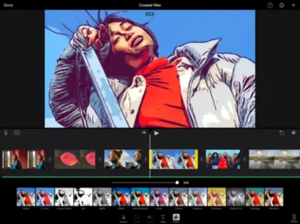300x224 pixels.
Task: Click the right yellow trim handle of the selected clip
Action: (197, 159)
